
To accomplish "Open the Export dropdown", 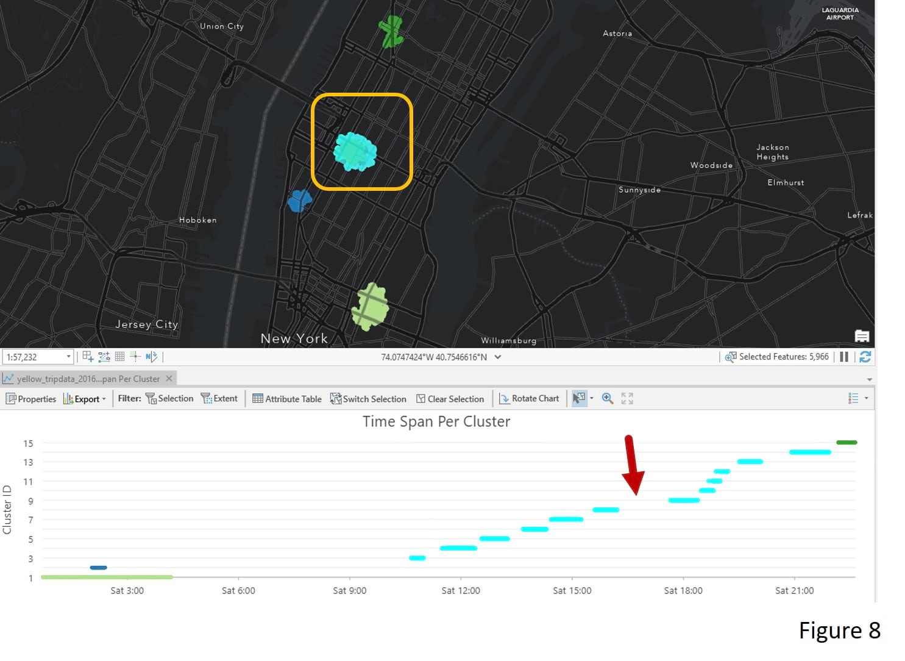I will tap(85, 399).
